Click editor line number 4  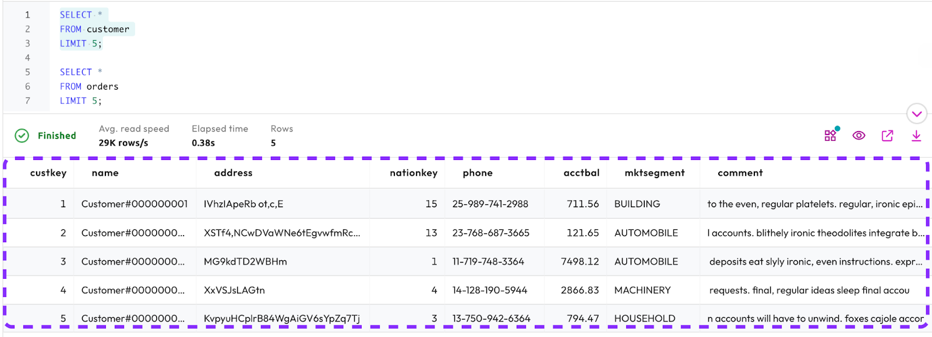click(x=27, y=58)
